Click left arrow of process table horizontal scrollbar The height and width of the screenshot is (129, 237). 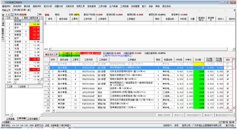tap(53, 111)
